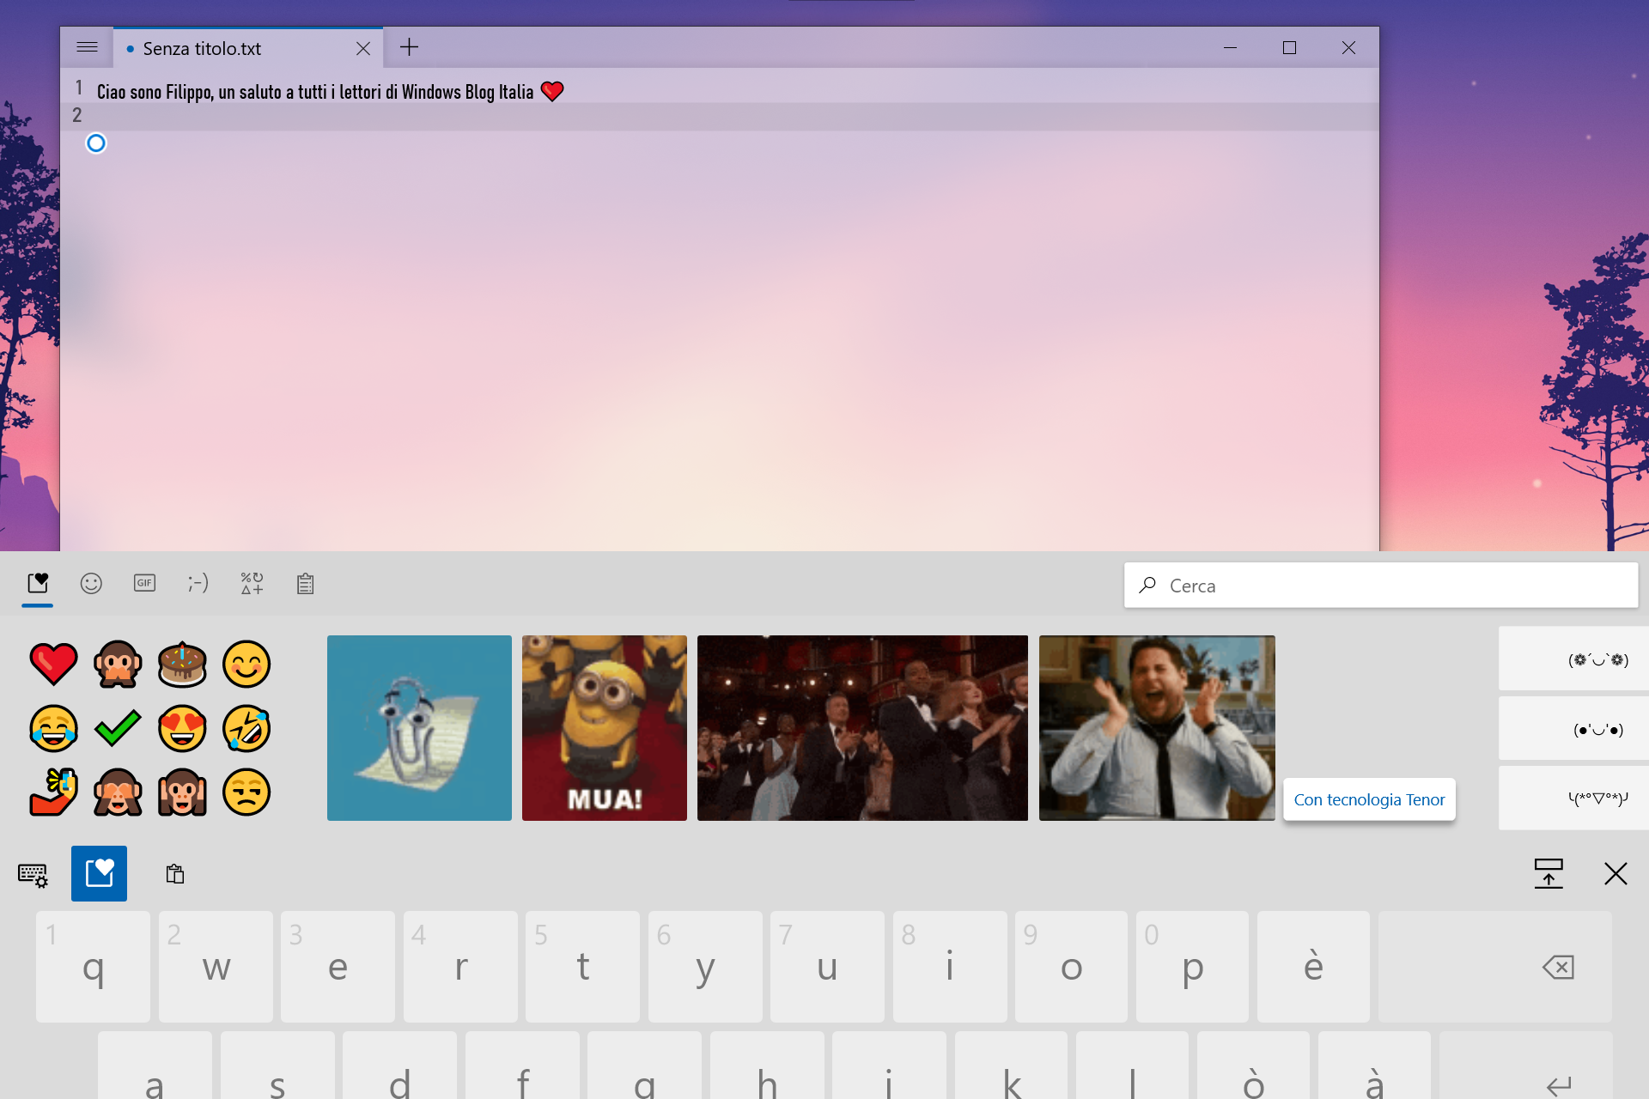Add a new tab with plus button
The image size is (1649, 1099).
coord(409,47)
